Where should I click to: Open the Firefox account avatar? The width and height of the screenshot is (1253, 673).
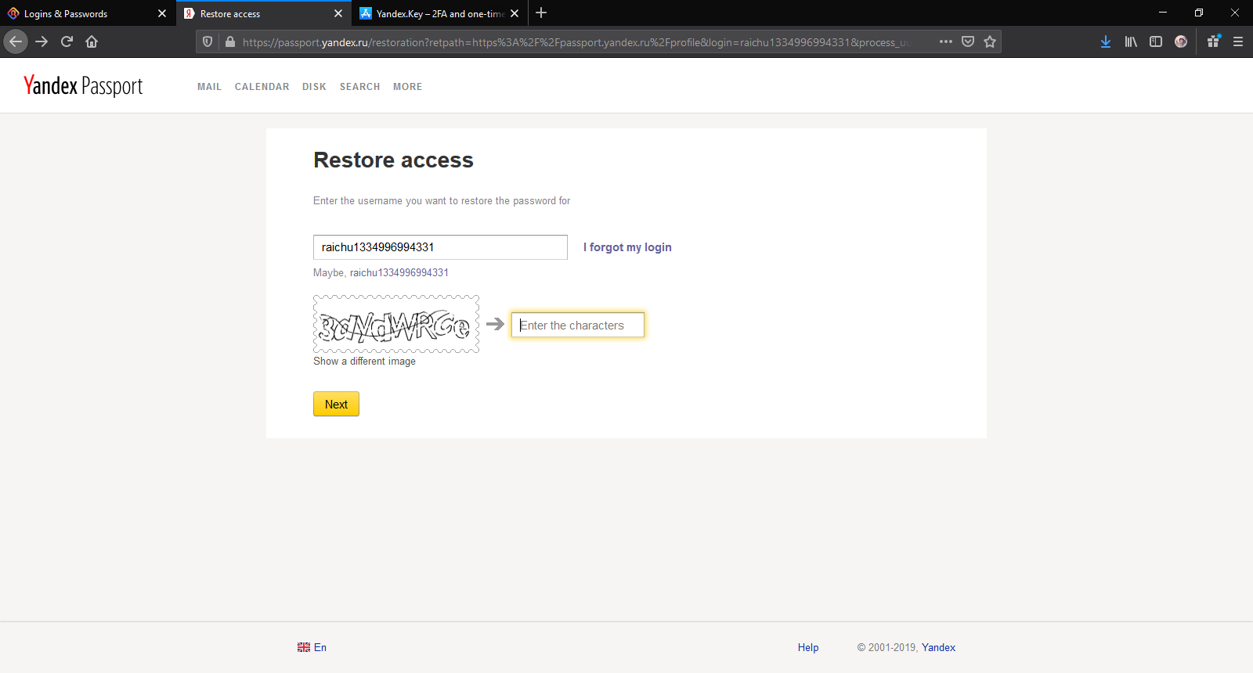[1181, 41]
